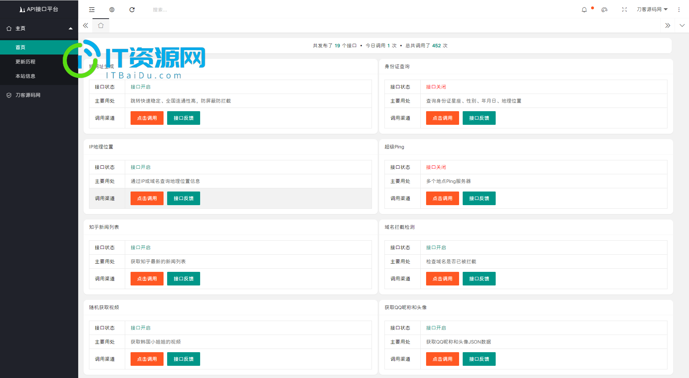Image resolution: width=689 pixels, height=378 pixels.
Task: Click the IP地理位置 card title
Action: click(x=101, y=147)
